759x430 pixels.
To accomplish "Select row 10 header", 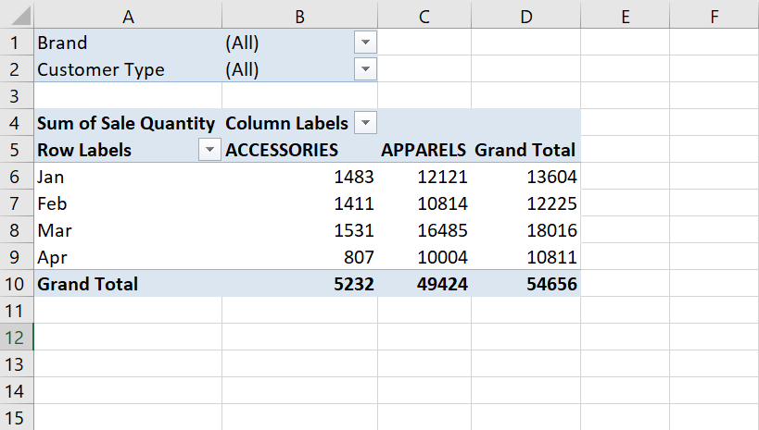I will pos(15,284).
